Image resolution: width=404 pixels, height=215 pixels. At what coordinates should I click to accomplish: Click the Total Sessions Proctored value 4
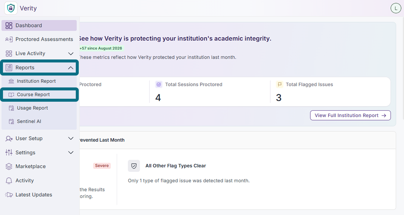pyautogui.click(x=158, y=98)
